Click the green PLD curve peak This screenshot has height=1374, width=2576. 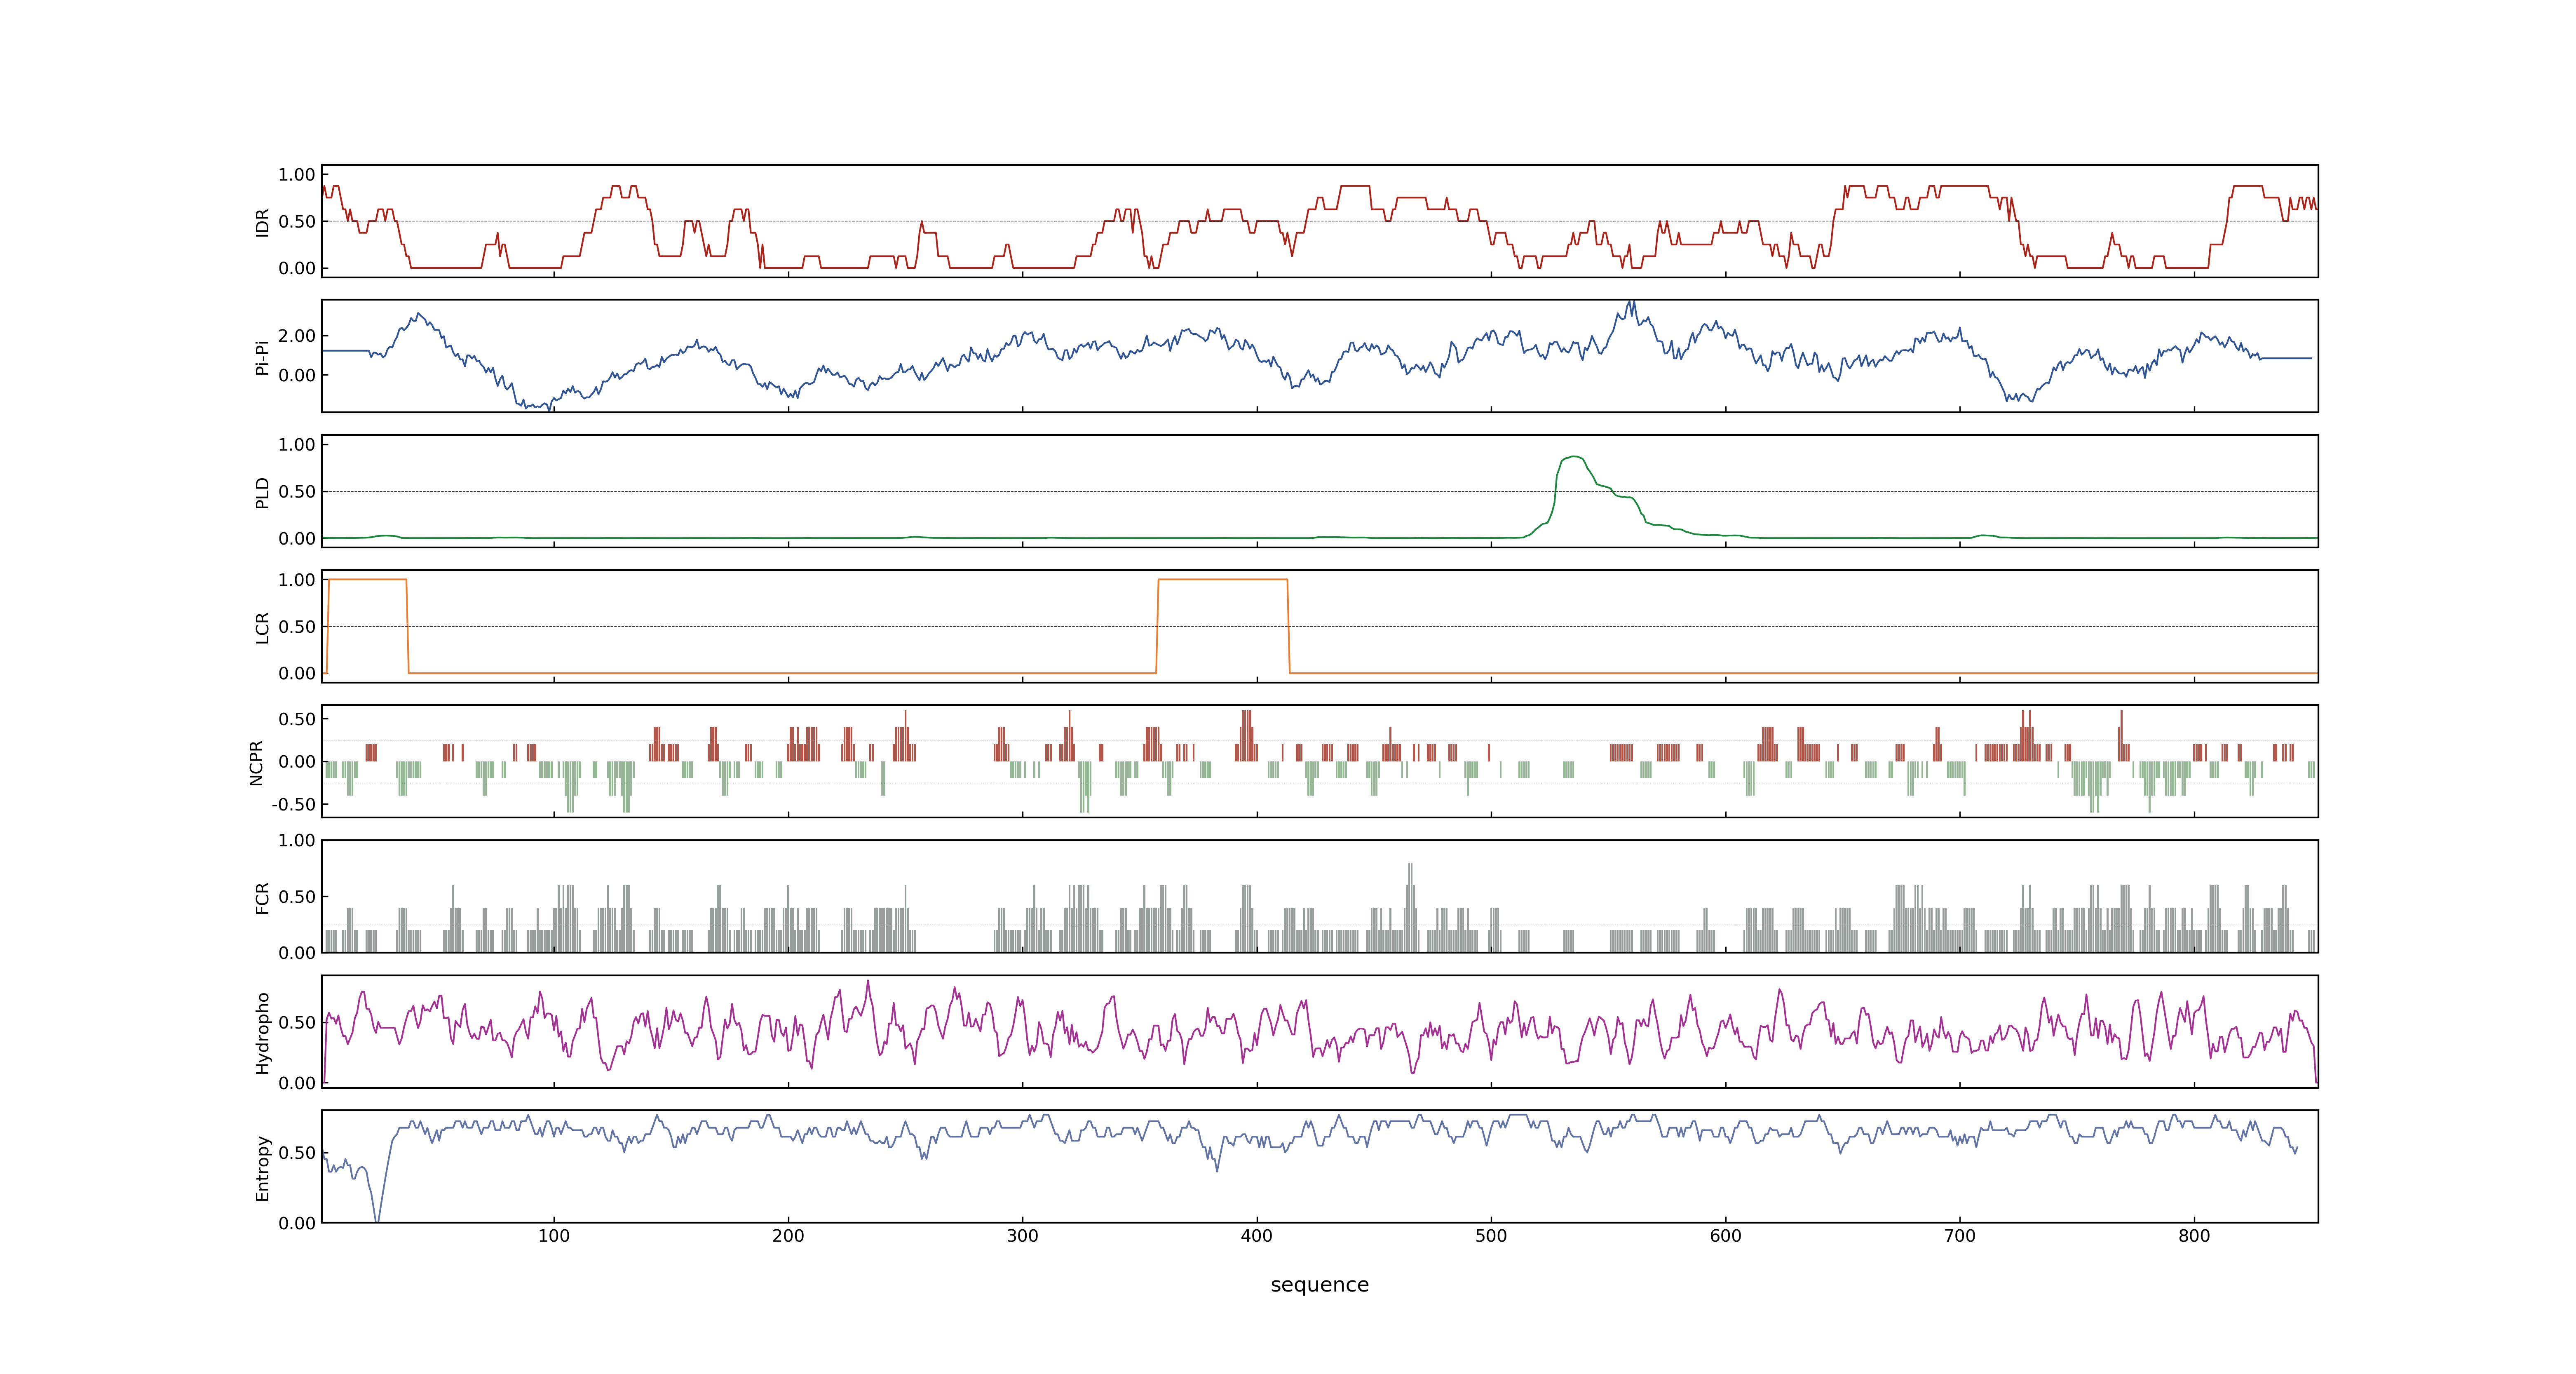coord(1574,457)
